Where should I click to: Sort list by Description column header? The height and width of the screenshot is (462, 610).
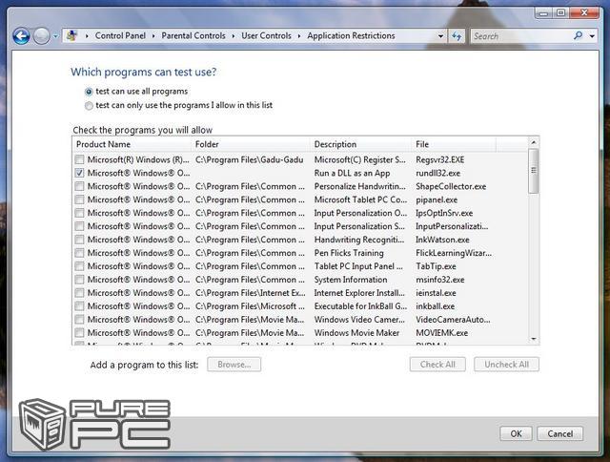pos(361,144)
